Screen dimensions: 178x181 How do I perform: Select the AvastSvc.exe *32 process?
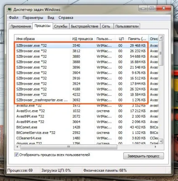[x=86, y=111]
